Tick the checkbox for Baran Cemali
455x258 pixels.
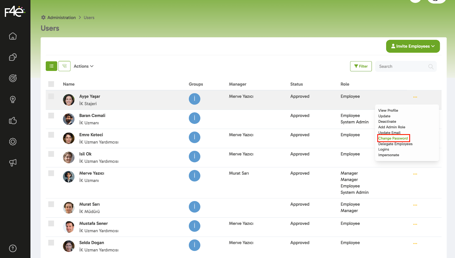pyautogui.click(x=51, y=116)
